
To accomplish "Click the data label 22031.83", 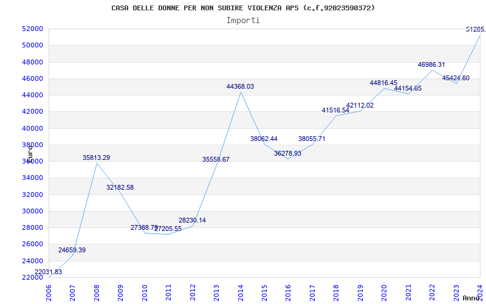I will point(48,272).
